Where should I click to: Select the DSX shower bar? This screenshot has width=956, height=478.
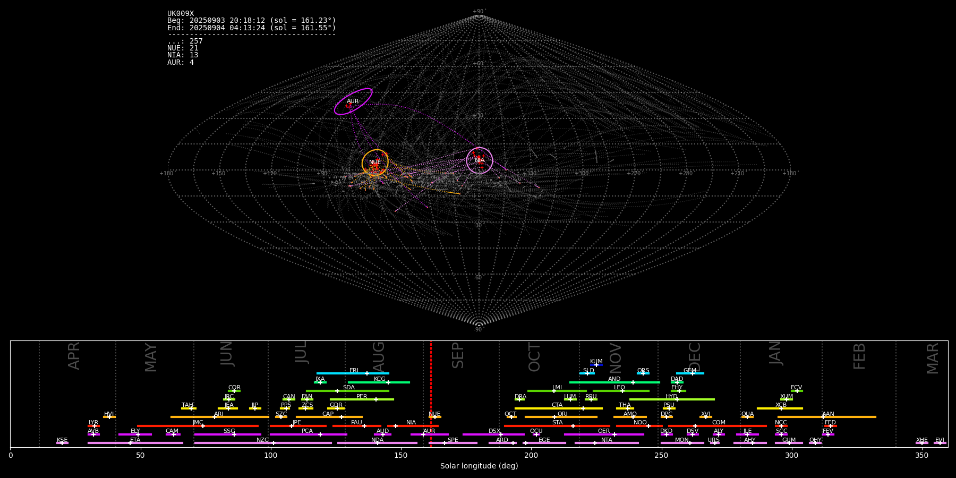click(493, 434)
